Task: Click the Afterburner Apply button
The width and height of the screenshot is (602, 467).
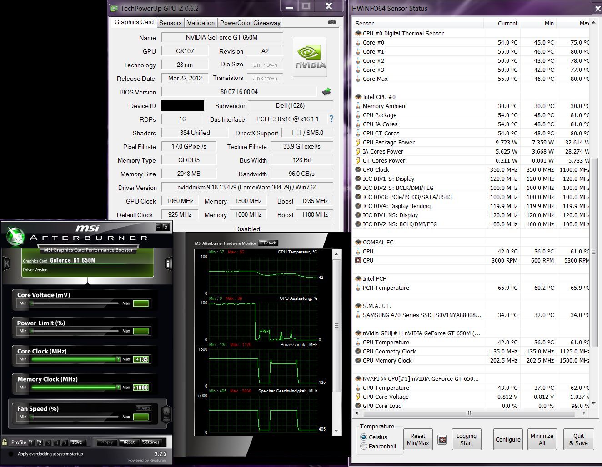Action: (x=107, y=442)
